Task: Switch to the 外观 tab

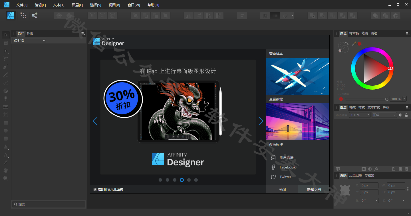Action: tap(30, 33)
